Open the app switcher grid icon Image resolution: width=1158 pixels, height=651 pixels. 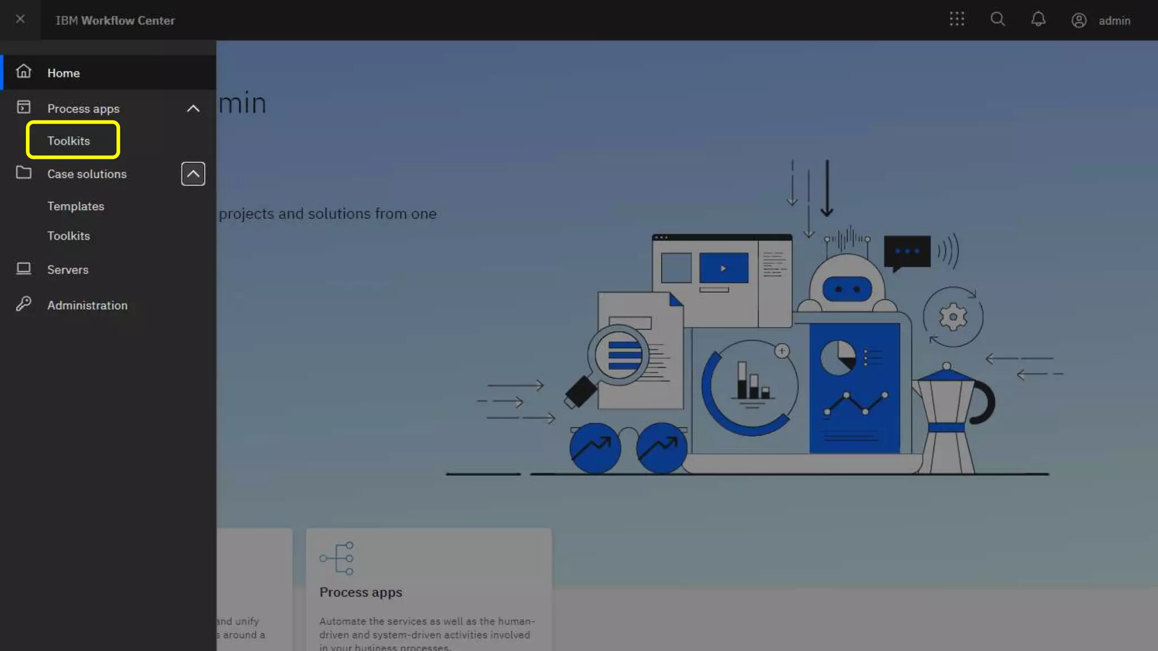(x=957, y=19)
